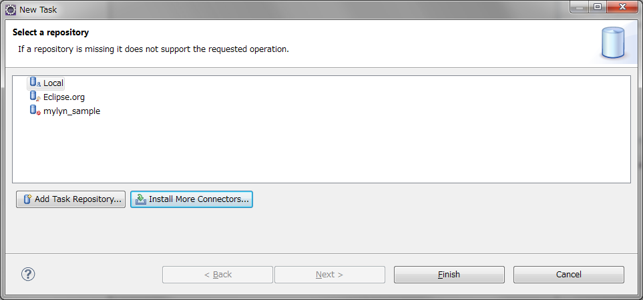Click the mylyn_sample repository icon
643x300 pixels.
pyautogui.click(x=35, y=111)
